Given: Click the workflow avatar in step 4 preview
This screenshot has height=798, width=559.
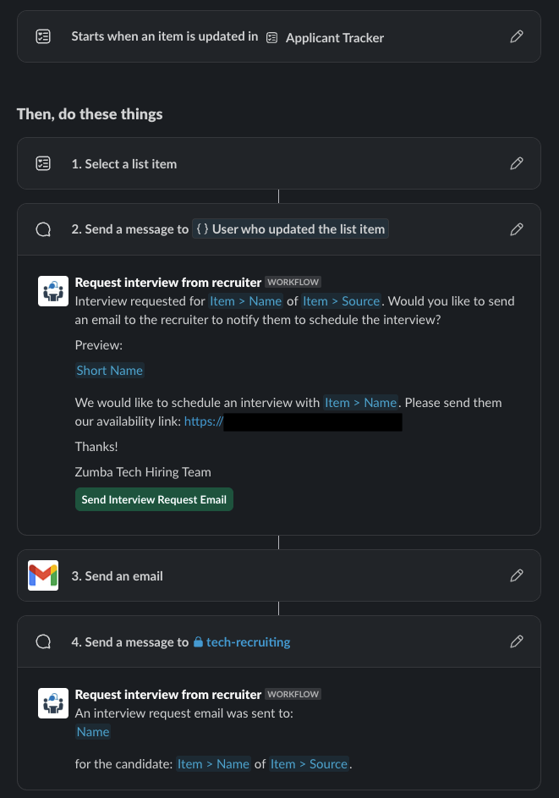Looking at the screenshot, I should pos(53,703).
